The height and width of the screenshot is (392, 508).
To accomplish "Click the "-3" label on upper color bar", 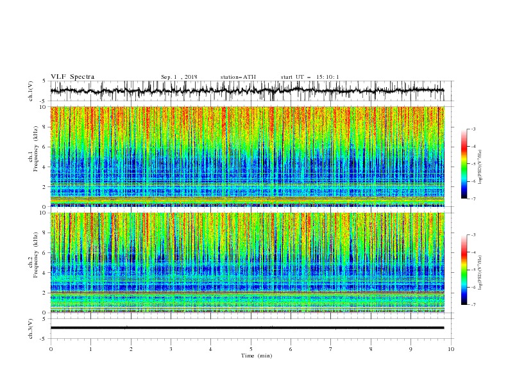I will [x=473, y=129].
